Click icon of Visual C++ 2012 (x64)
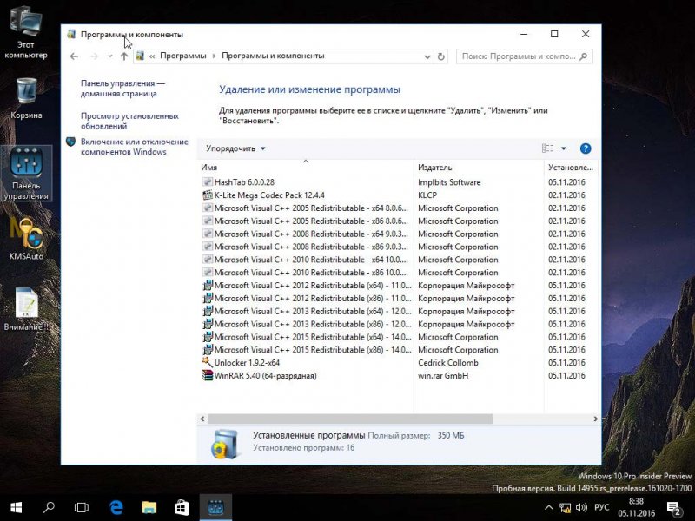The image size is (695, 521). pos(208,286)
